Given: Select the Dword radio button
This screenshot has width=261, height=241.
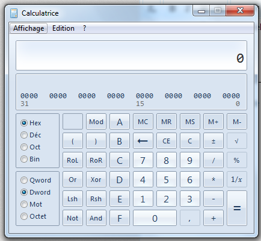Looking at the screenshot, I should coord(24,192).
